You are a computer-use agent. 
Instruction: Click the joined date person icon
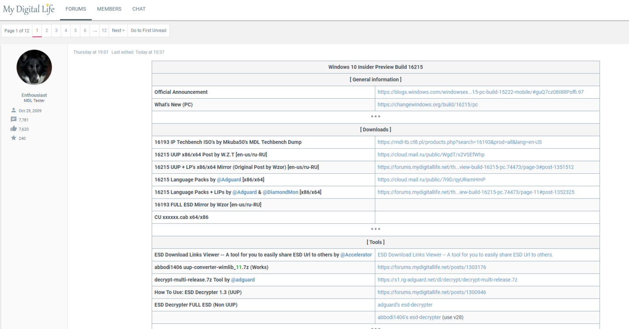click(14, 110)
